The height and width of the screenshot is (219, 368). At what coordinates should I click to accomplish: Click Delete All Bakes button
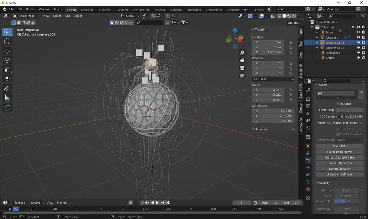coord(340,169)
